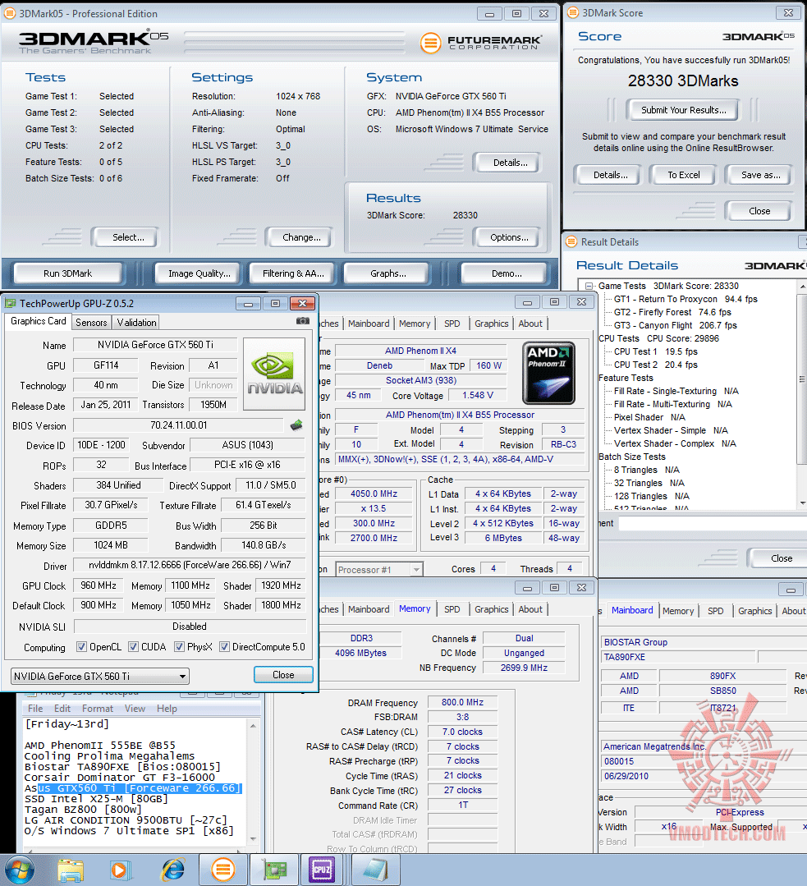807x886 pixels.
Task: Click the NVIDIA logo in GPU-Z
Action: tap(275, 374)
